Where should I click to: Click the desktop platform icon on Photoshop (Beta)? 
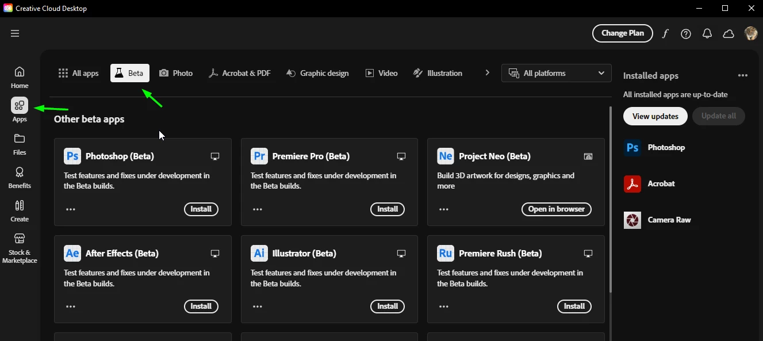click(215, 156)
